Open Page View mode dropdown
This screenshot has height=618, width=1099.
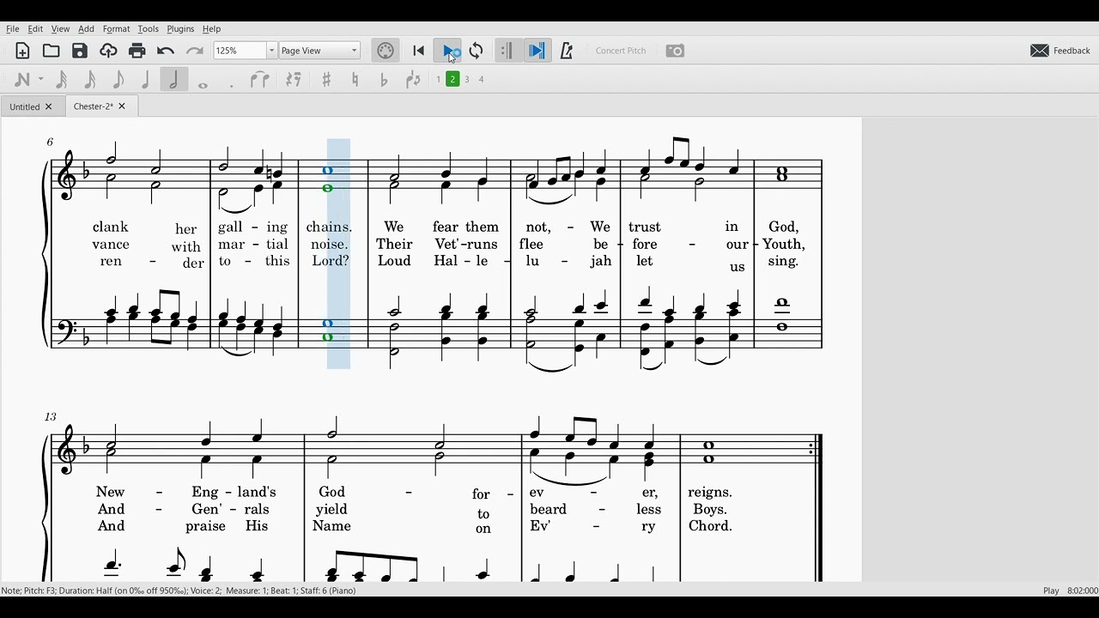(x=319, y=51)
